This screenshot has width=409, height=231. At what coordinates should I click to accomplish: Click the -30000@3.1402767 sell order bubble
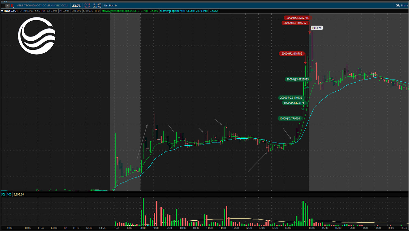[x=295, y=23]
